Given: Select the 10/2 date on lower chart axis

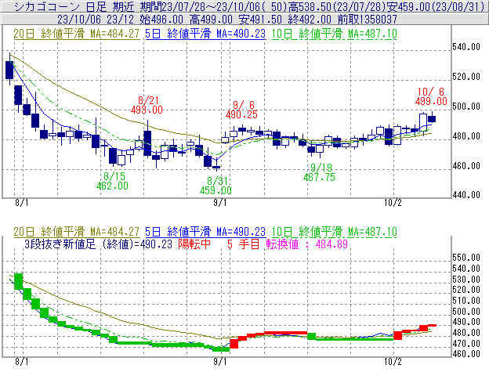Looking at the screenshot, I should click(x=393, y=363).
